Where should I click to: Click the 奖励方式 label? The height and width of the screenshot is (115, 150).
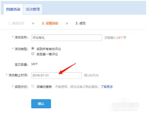pos(21,87)
